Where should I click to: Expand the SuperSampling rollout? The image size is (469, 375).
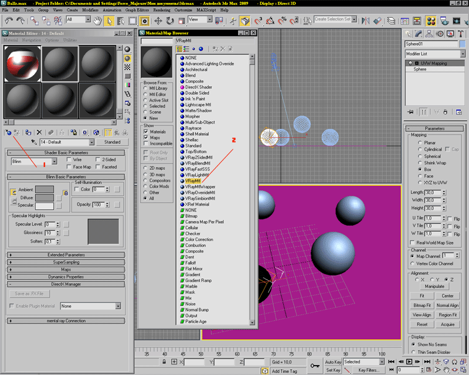click(x=66, y=262)
